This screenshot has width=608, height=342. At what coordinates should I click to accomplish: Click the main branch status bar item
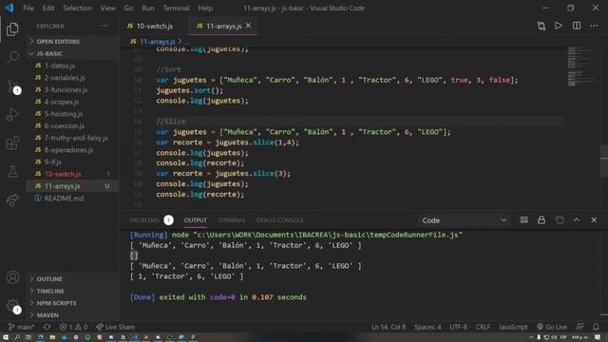[21, 327]
